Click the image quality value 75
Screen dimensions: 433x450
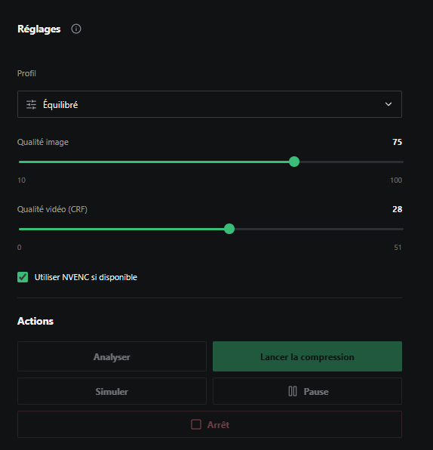397,142
